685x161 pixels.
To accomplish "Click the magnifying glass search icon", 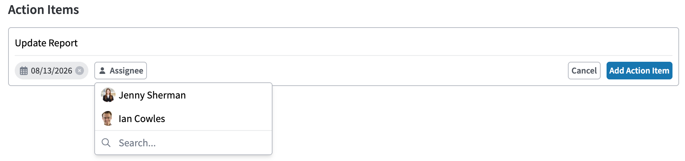I will (x=106, y=143).
